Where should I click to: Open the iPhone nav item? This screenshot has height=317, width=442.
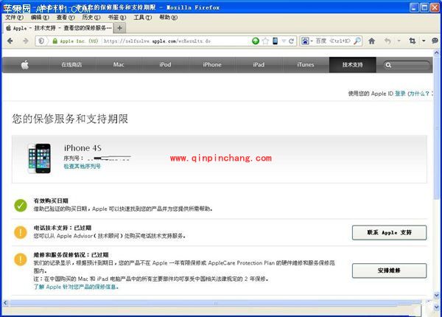[212, 65]
